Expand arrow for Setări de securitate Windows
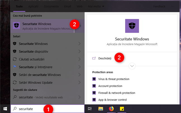Screen dimensions: 181x113 [x=79, y=74]
